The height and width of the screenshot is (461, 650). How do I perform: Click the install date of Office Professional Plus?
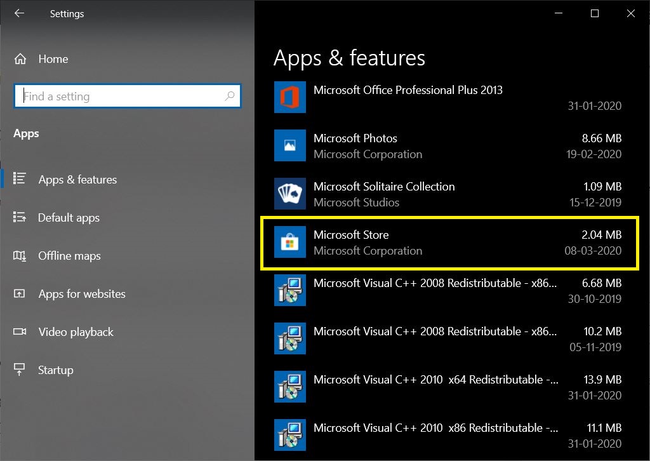[x=594, y=106]
